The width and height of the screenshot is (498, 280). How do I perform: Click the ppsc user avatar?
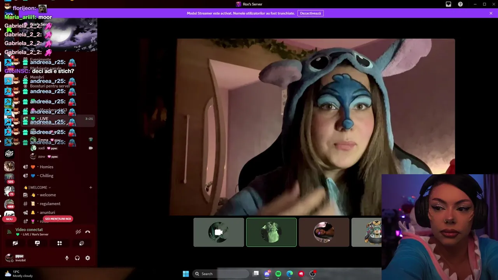(9, 258)
